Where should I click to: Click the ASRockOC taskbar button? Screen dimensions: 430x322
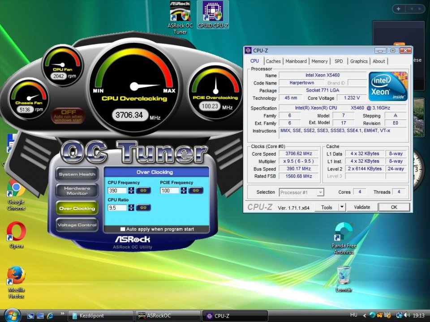(168, 316)
